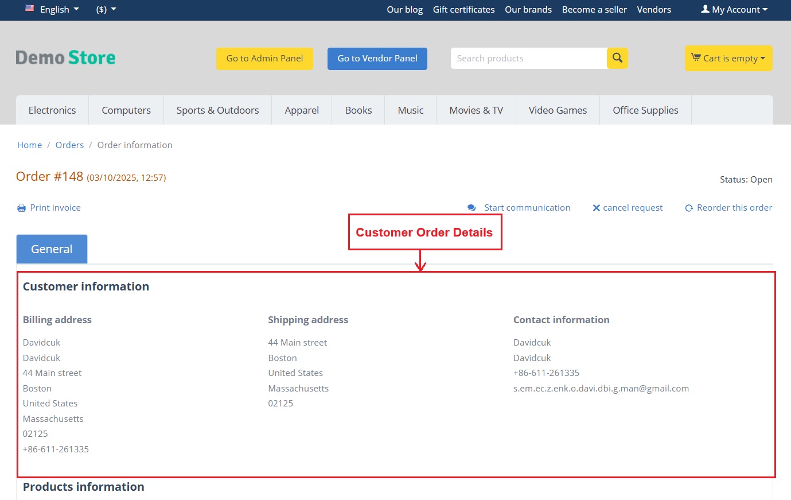Image resolution: width=791 pixels, height=500 pixels.
Task: Click the circular reorder arrow icon
Action: [689, 208]
